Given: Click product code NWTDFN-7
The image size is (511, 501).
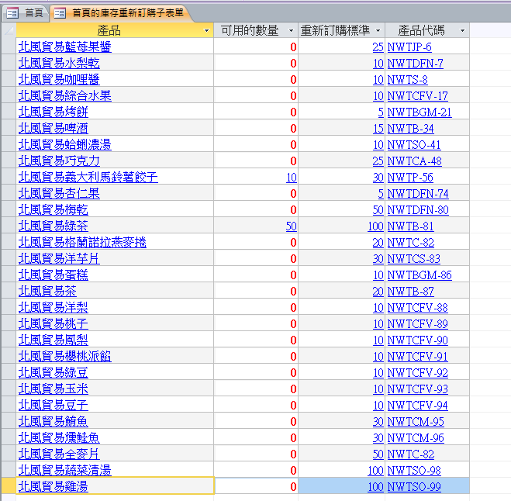Looking at the screenshot, I should 415,64.
